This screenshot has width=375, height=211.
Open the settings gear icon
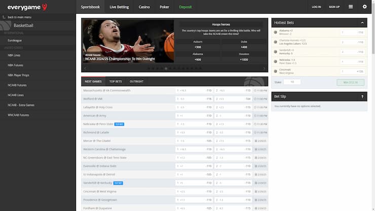(x=364, y=7)
